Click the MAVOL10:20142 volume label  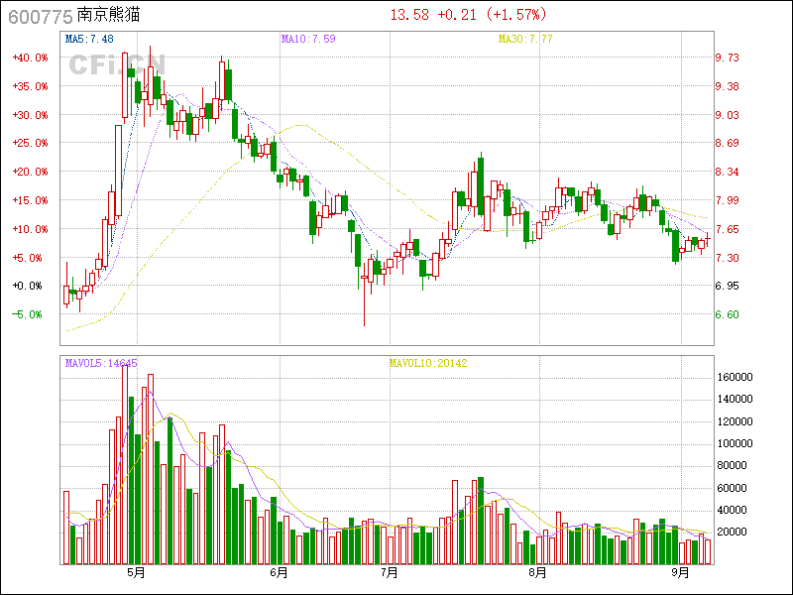tap(427, 363)
